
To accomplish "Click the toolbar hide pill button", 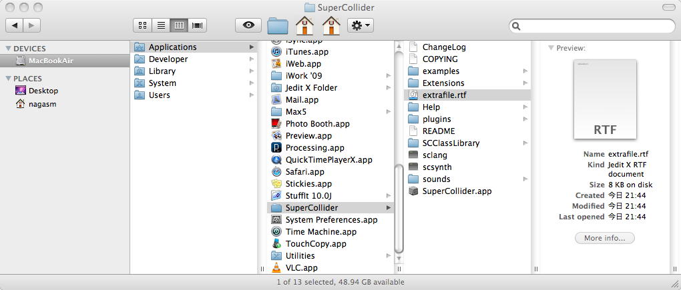I will pyautogui.click(x=668, y=7).
